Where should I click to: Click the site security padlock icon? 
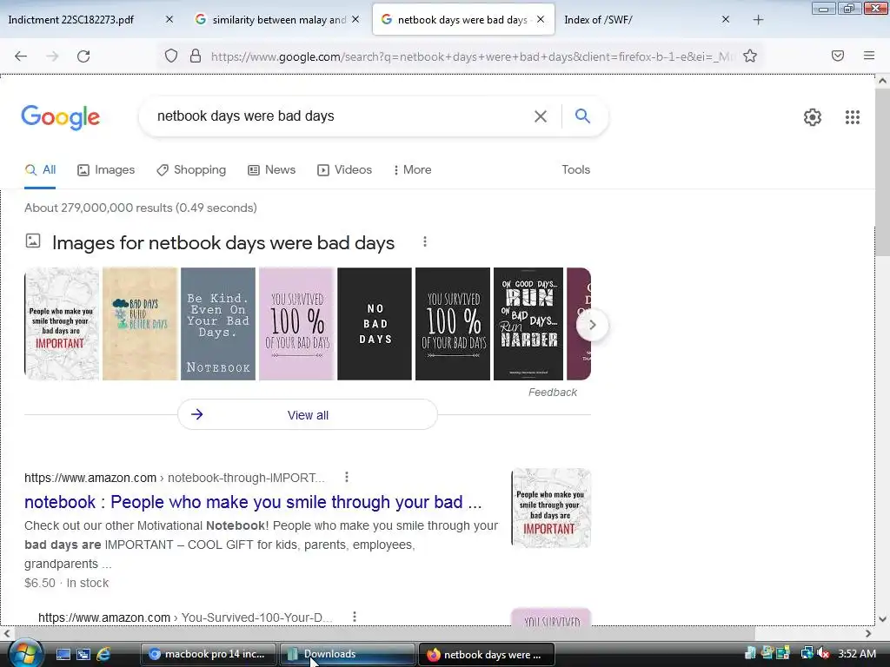point(196,56)
